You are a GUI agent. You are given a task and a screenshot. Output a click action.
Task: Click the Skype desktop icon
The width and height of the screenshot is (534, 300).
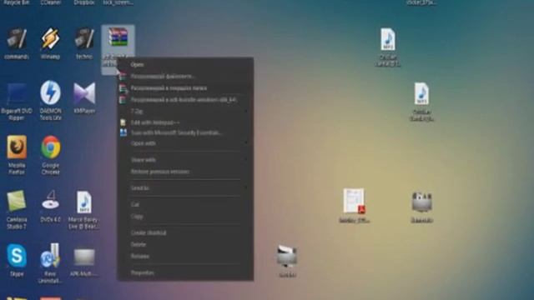(17, 260)
